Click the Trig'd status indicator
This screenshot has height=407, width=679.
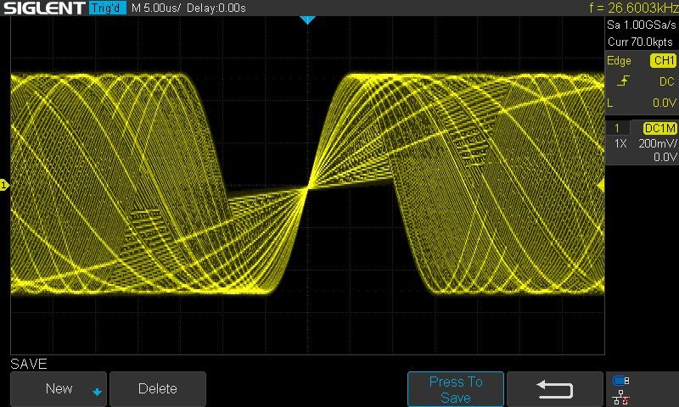click(x=108, y=8)
